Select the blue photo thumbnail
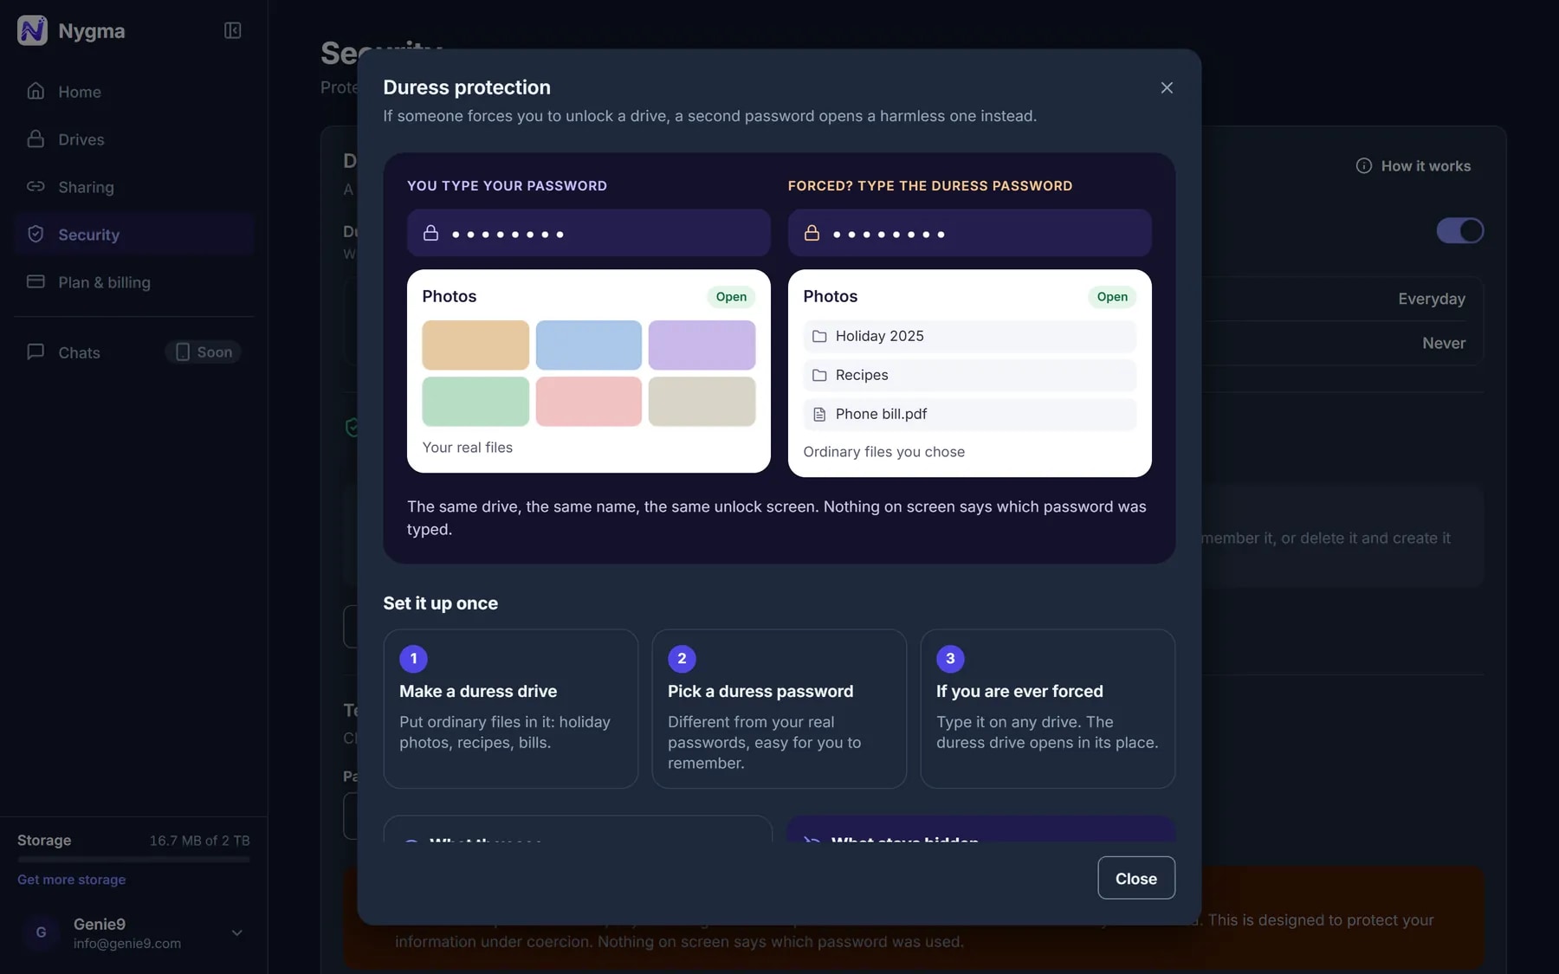The height and width of the screenshot is (974, 1559). coord(589,345)
